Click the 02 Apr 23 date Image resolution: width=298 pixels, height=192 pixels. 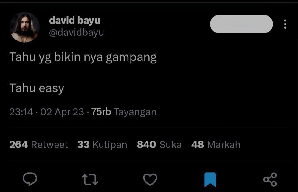pyautogui.click(x=62, y=112)
